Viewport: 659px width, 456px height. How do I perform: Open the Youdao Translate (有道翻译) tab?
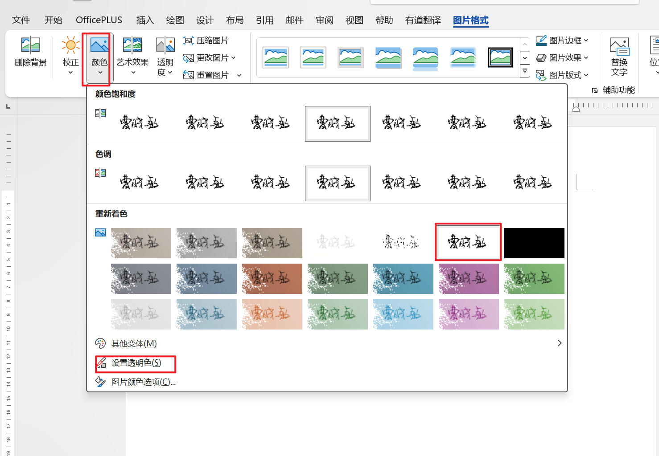point(423,20)
